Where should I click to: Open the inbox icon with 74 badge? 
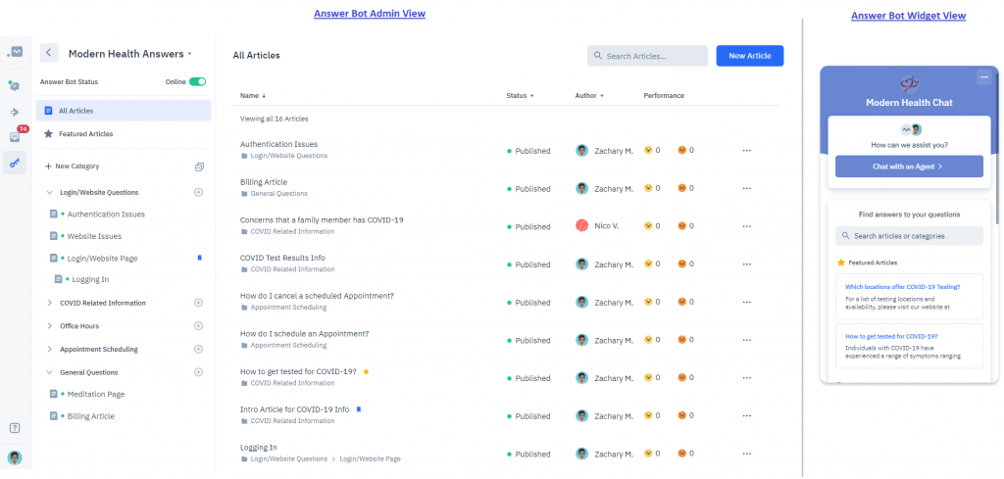[x=15, y=137]
